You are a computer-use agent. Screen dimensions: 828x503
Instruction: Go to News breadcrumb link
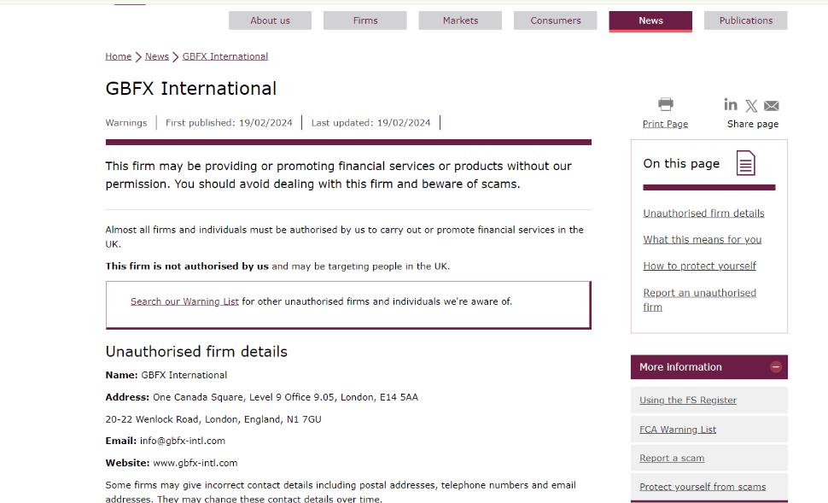pos(157,56)
